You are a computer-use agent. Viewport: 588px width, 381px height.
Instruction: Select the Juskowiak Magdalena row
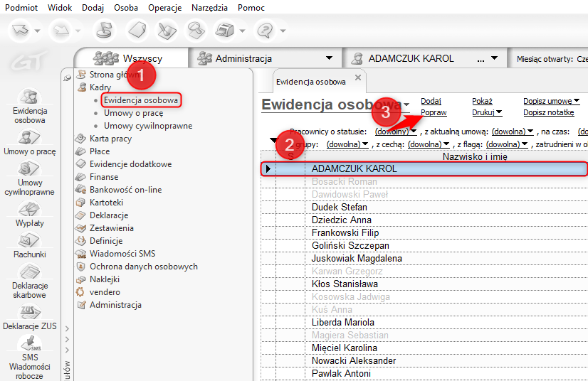pyautogui.click(x=424, y=259)
